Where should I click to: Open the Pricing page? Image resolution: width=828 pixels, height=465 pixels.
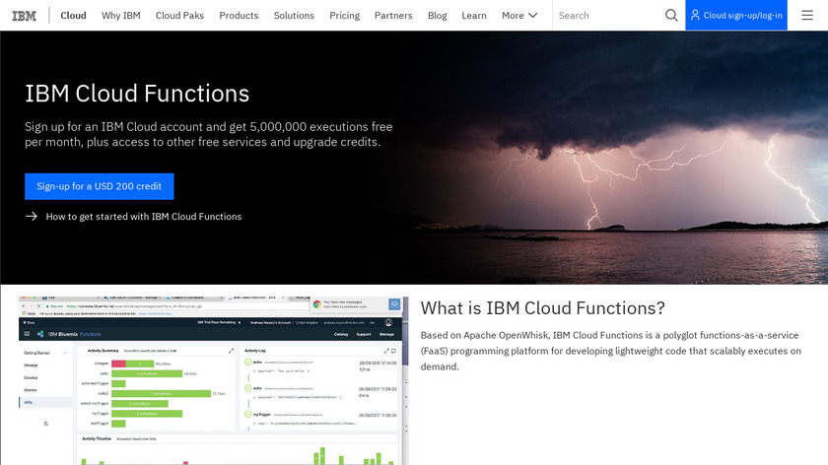pos(344,16)
